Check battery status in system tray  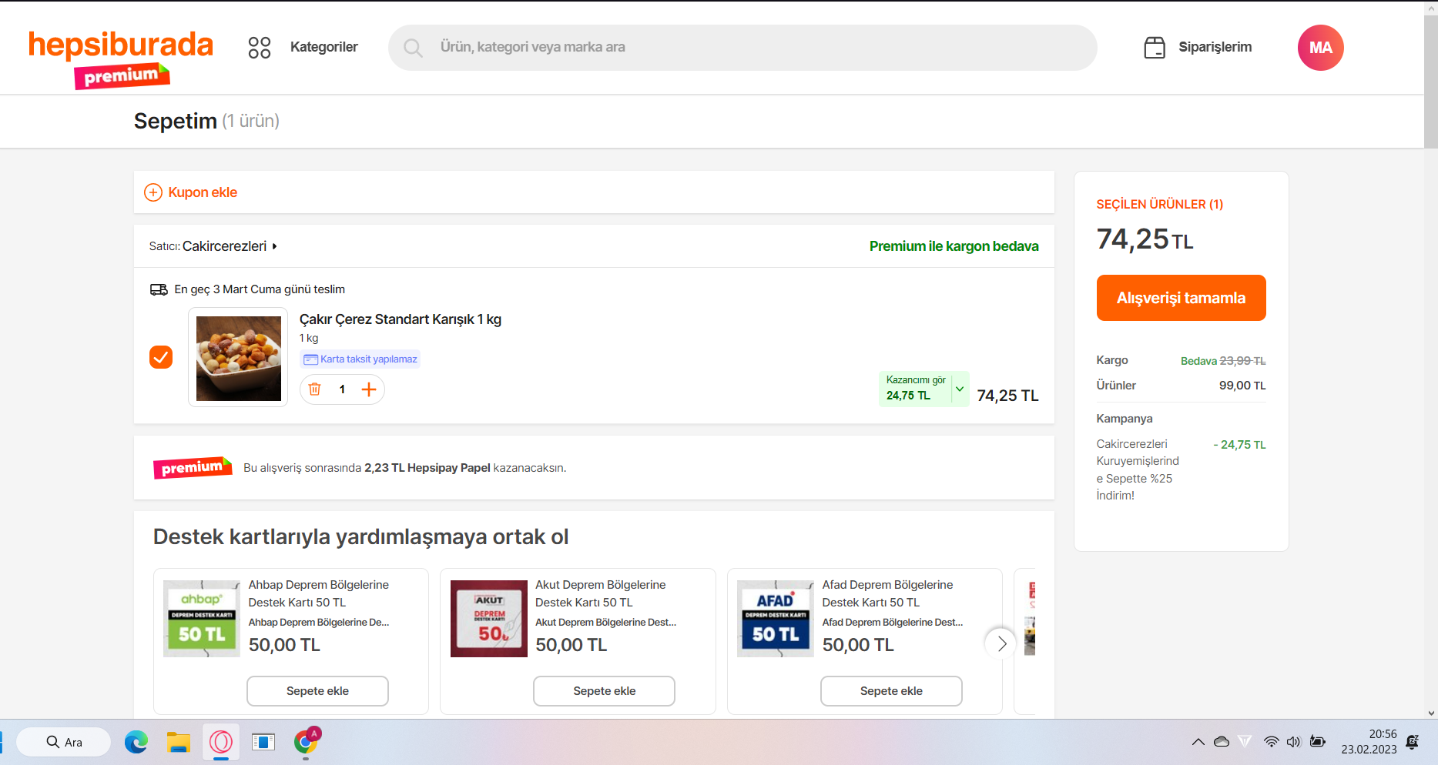point(1318,742)
